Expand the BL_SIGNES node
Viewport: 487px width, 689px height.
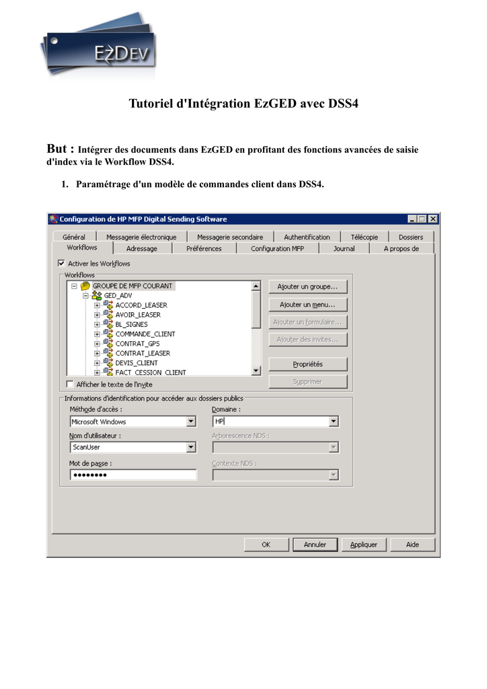(x=97, y=324)
